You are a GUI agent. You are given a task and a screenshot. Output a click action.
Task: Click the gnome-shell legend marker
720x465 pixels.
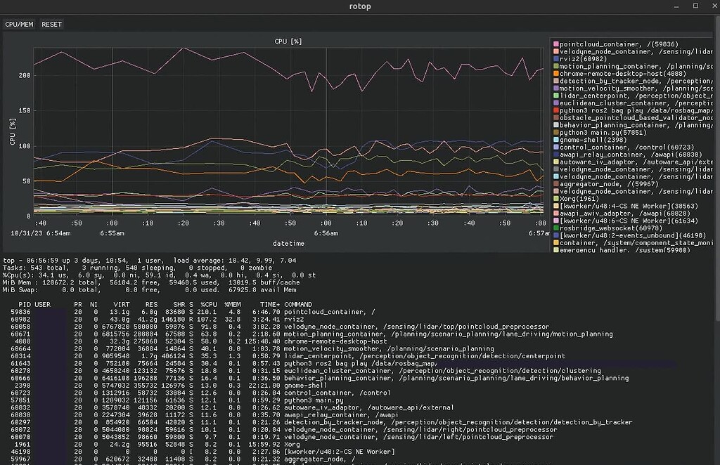coord(555,140)
